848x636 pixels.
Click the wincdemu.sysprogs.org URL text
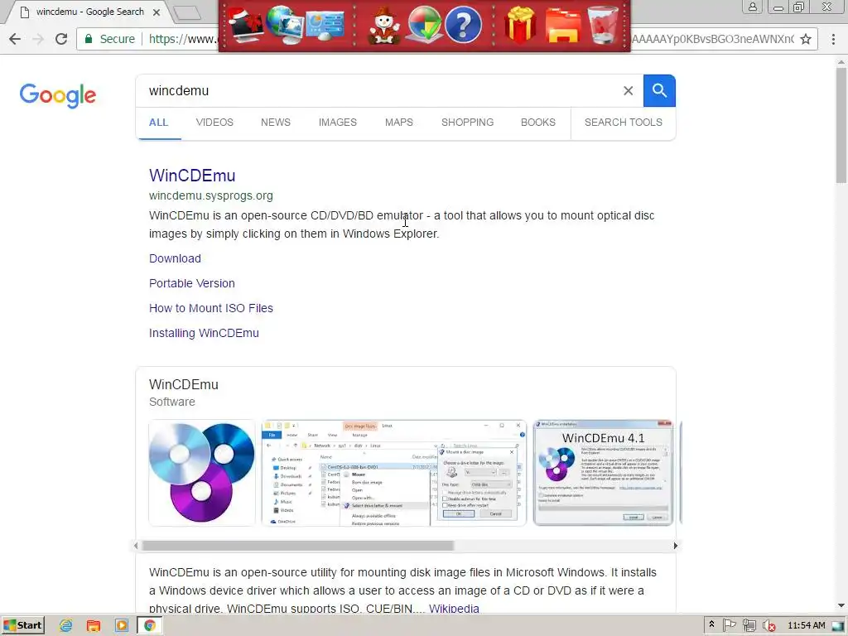point(211,195)
